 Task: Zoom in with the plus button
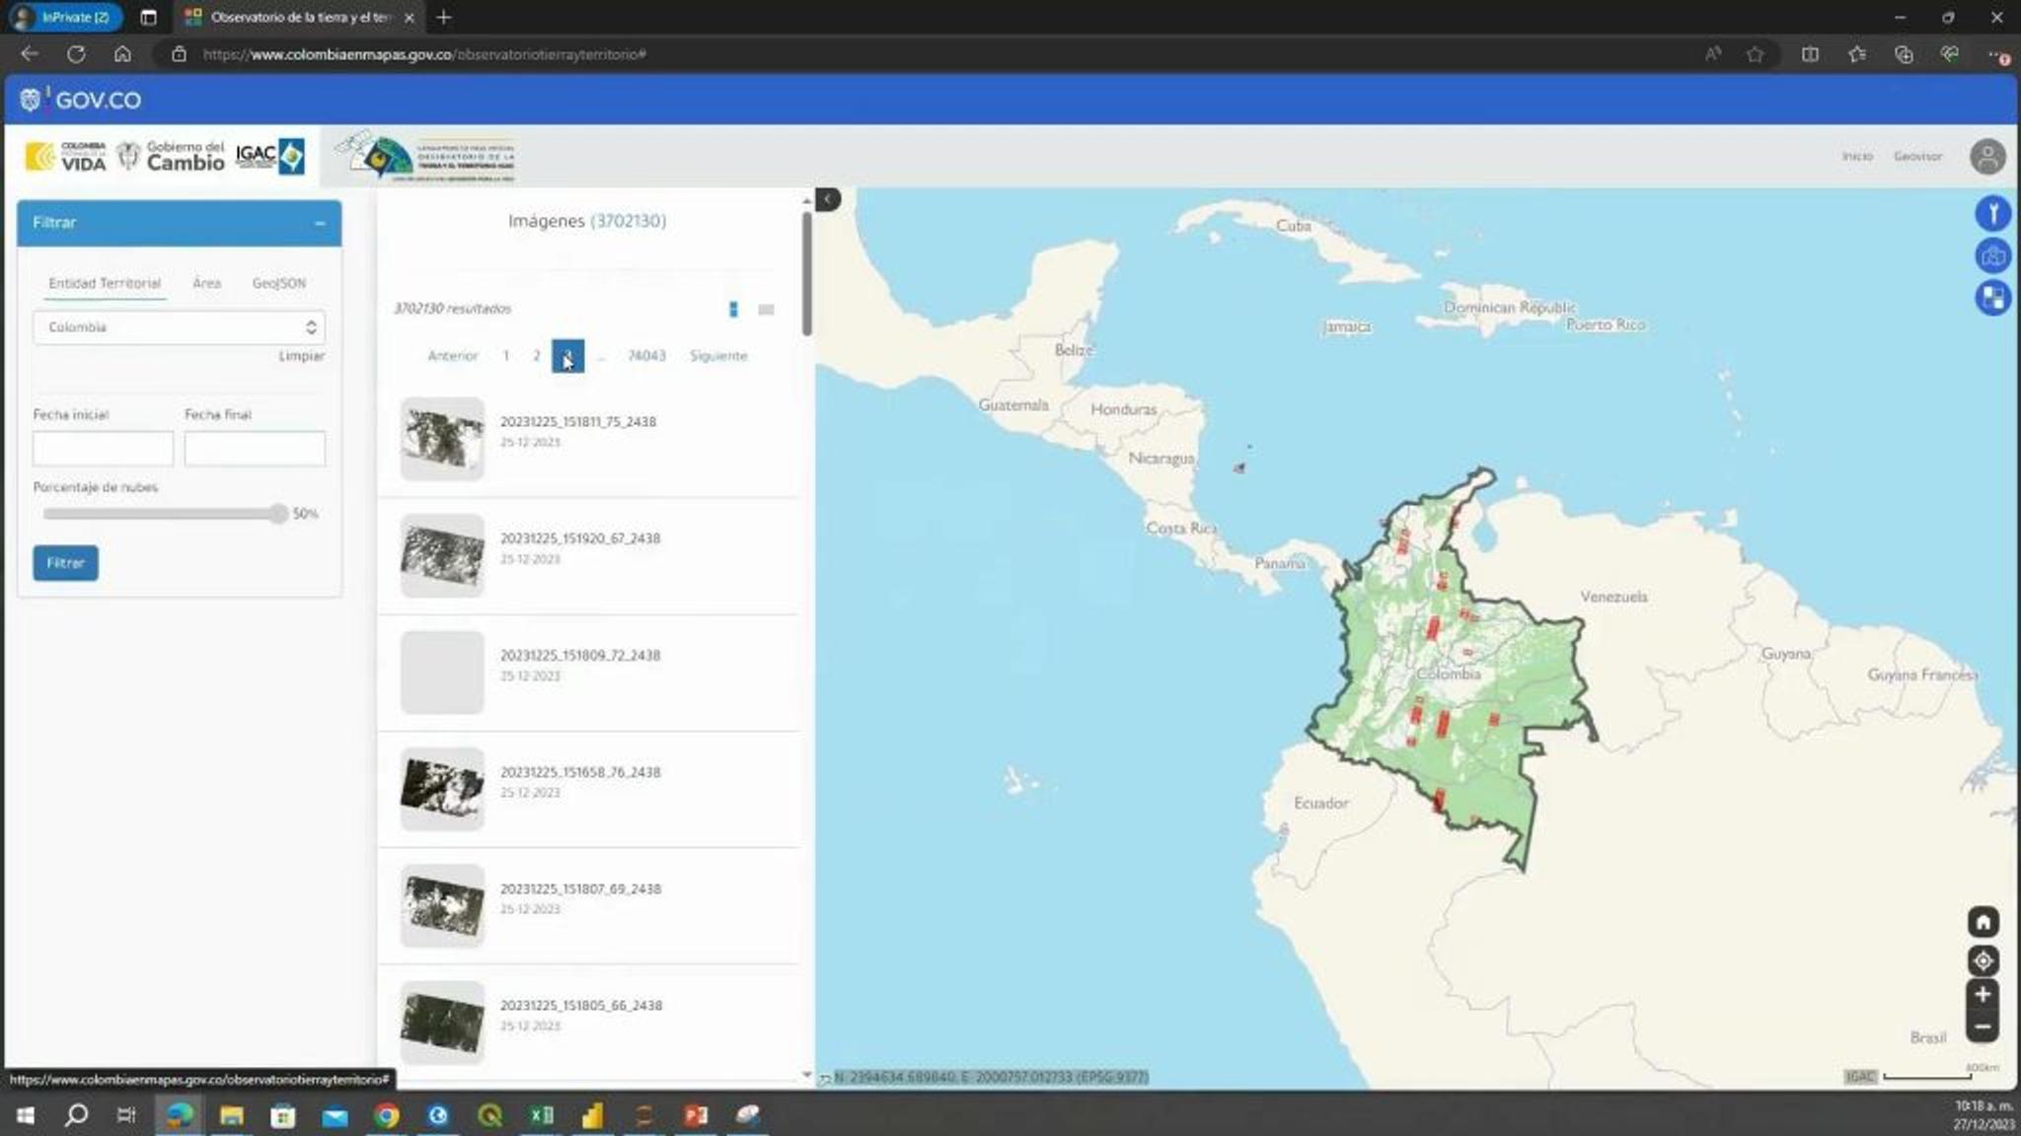(1983, 994)
